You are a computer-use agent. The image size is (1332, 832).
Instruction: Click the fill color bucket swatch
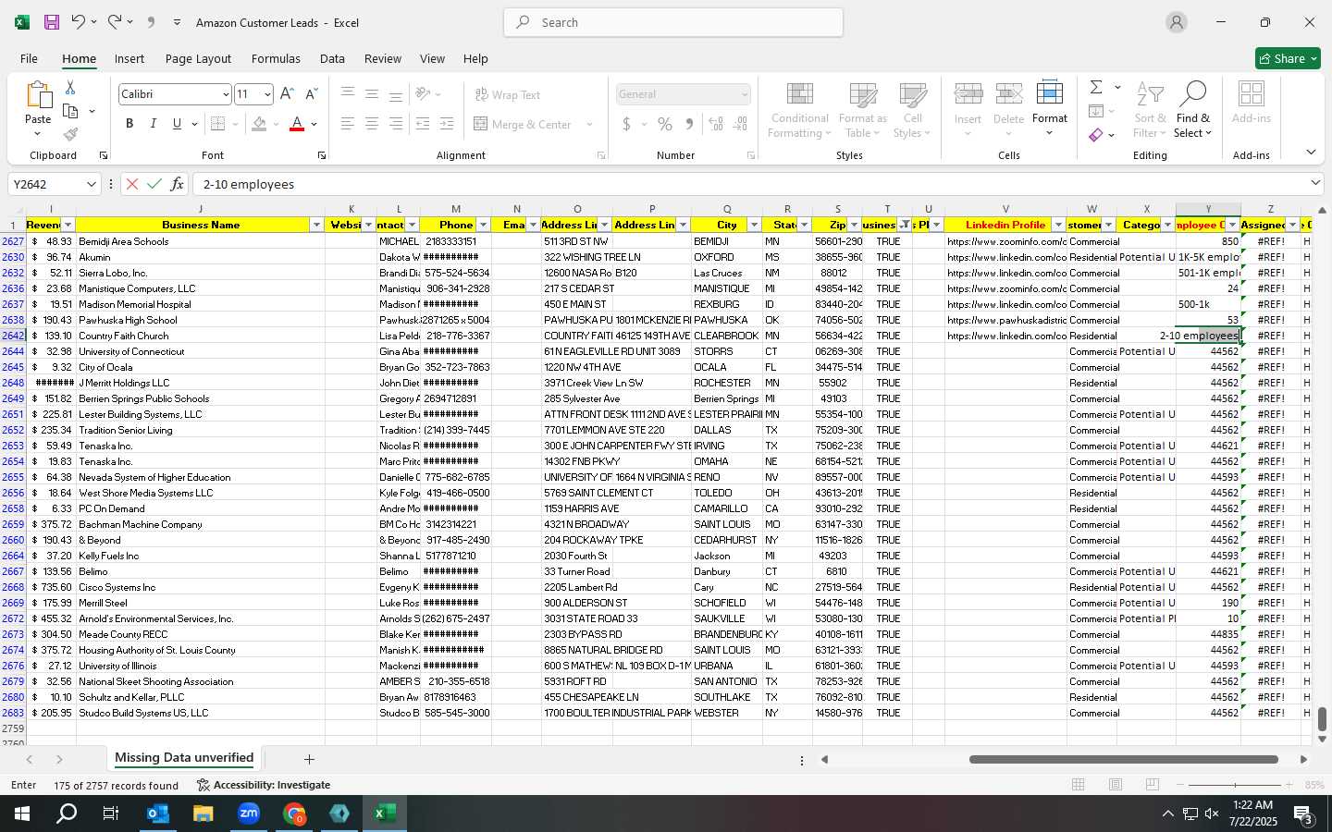259,124
